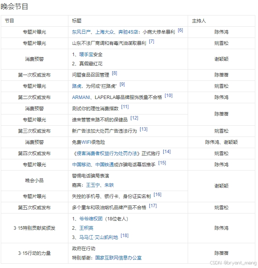Click the 中国移动 link
Image resolution: width=258 pixels, height=268 pixels.
[81, 165]
